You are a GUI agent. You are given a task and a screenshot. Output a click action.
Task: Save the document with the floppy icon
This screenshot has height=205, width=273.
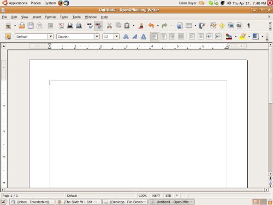coord(31,26)
